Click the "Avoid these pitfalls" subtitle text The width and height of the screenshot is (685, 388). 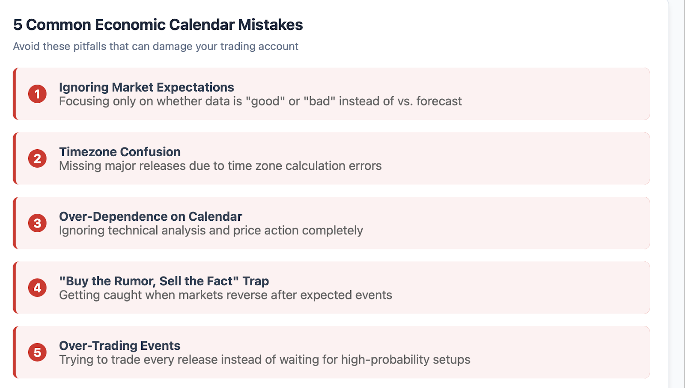point(155,46)
